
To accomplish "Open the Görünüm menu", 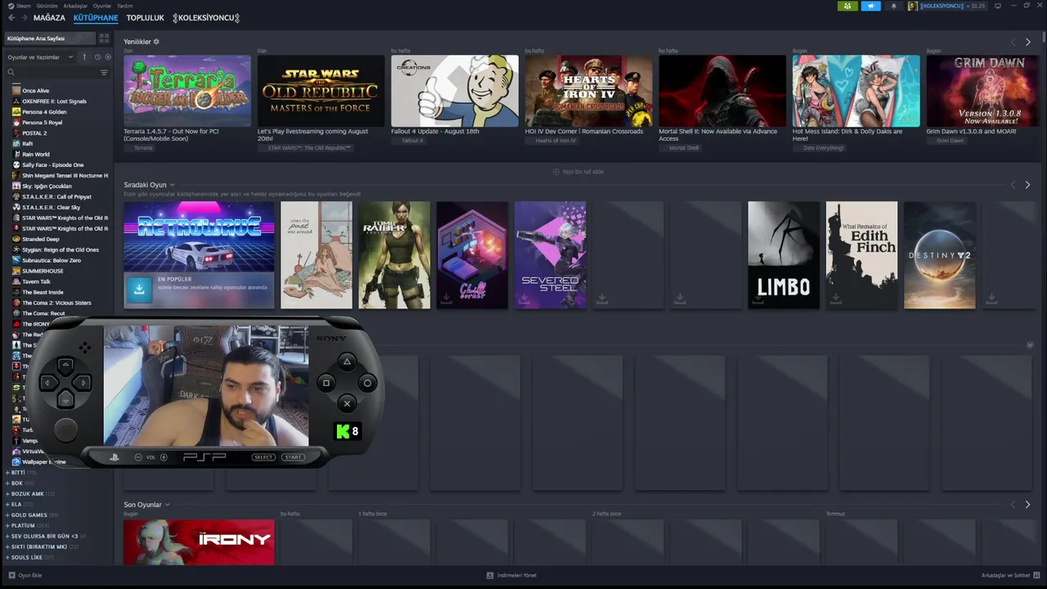I will click(x=47, y=6).
